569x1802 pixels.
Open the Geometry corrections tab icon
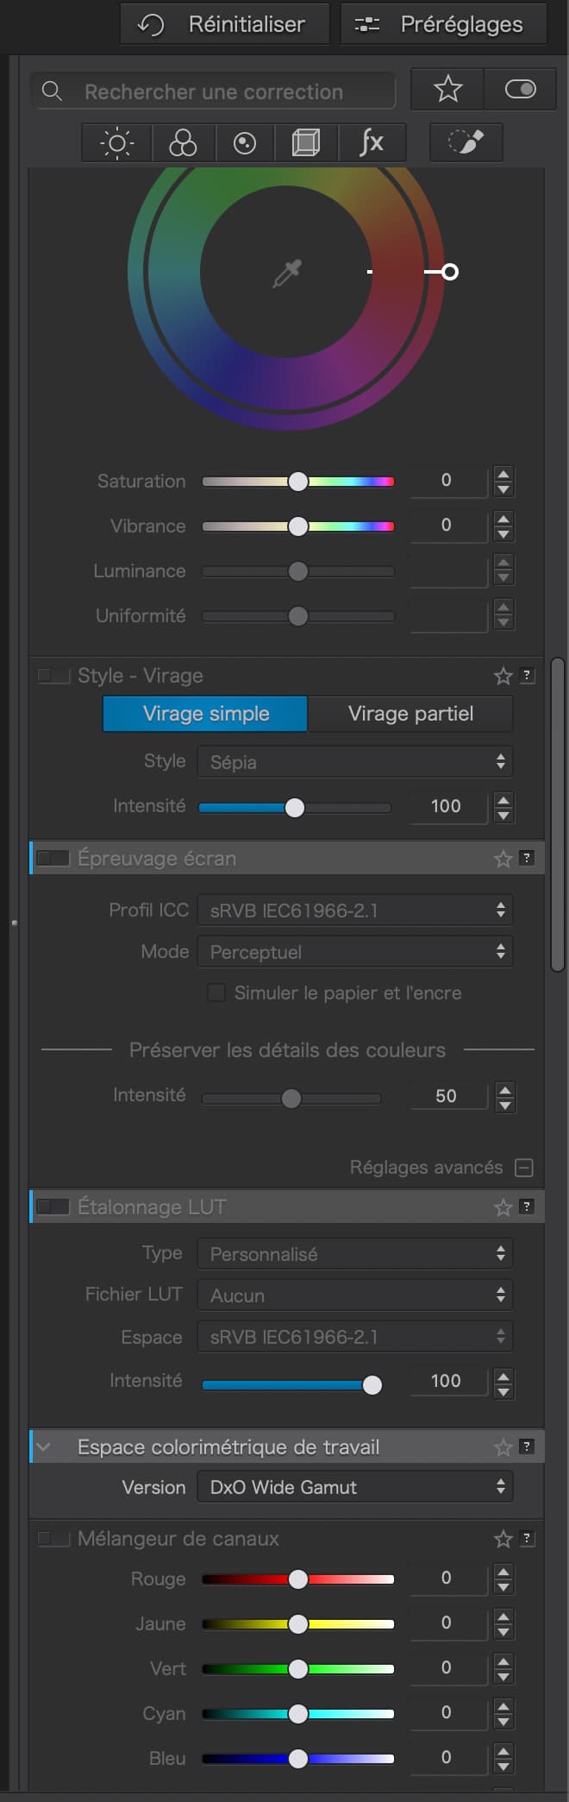pos(306,142)
